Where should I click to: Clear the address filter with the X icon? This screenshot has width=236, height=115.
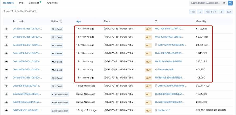click(224, 3)
